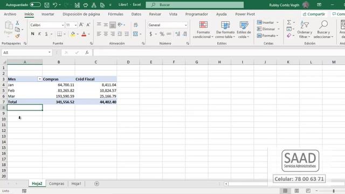Switch to Page Layout view icon
Image resolution: width=345 pixels, height=194 pixels.
tap(296, 191)
